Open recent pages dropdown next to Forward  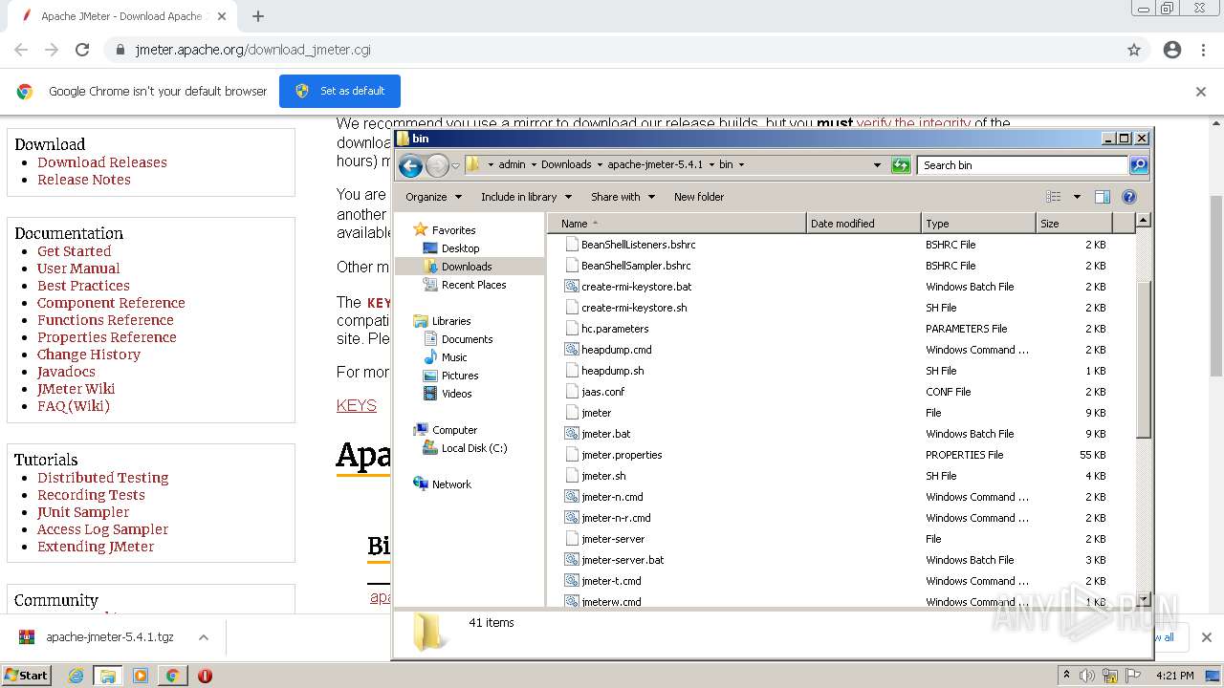point(456,165)
